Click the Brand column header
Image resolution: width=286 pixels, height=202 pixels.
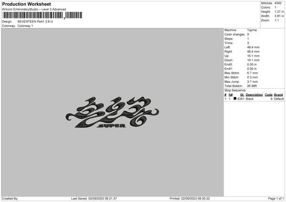tap(278, 95)
